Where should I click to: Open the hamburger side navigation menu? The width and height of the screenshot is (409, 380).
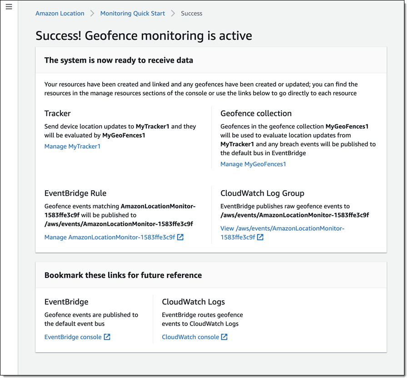pyautogui.click(x=9, y=7)
